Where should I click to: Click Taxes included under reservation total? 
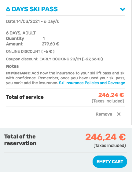[110, 145]
